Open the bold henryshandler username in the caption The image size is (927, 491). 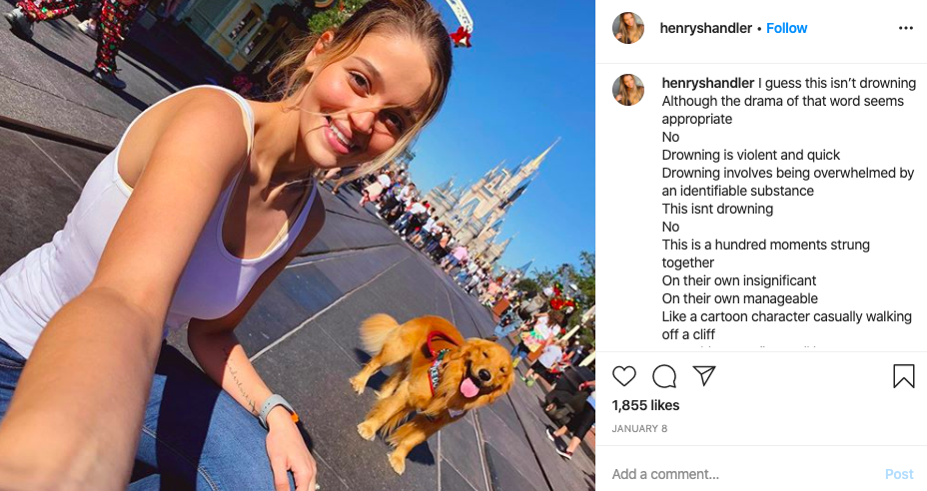coord(707,83)
